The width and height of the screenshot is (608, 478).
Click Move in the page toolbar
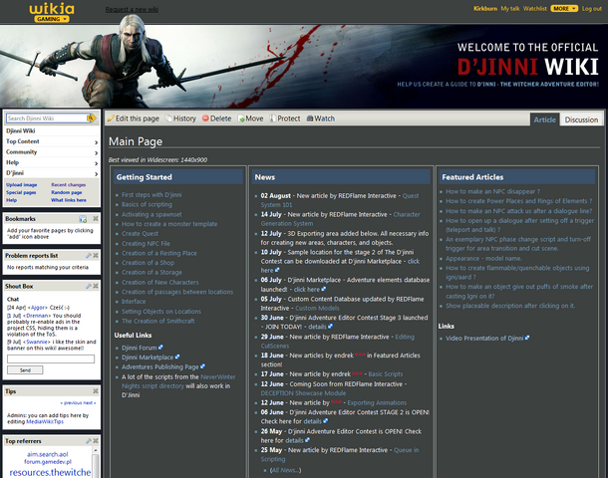click(250, 119)
